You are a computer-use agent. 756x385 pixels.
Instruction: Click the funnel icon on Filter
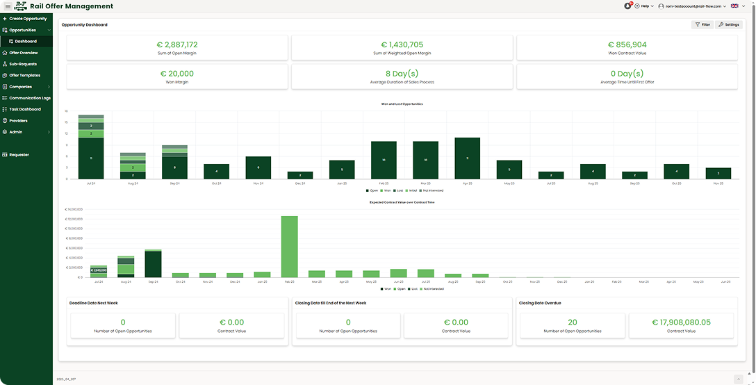tap(697, 24)
